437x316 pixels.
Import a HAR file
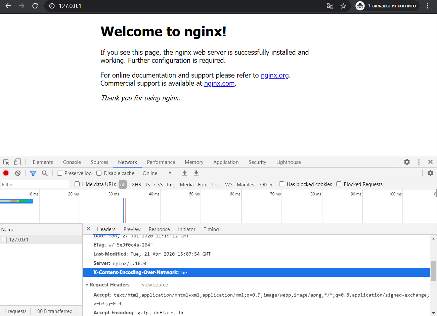184,173
